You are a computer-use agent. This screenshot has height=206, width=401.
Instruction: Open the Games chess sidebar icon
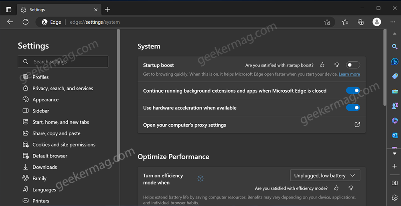[395, 106]
